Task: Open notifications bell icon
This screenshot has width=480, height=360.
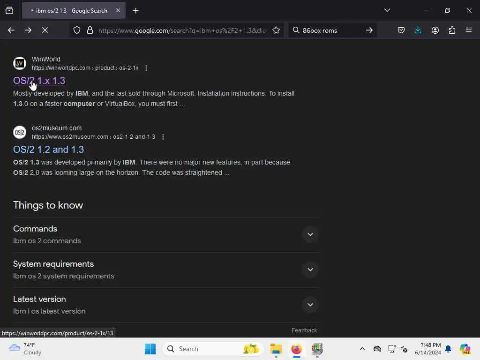Action: click(448, 349)
